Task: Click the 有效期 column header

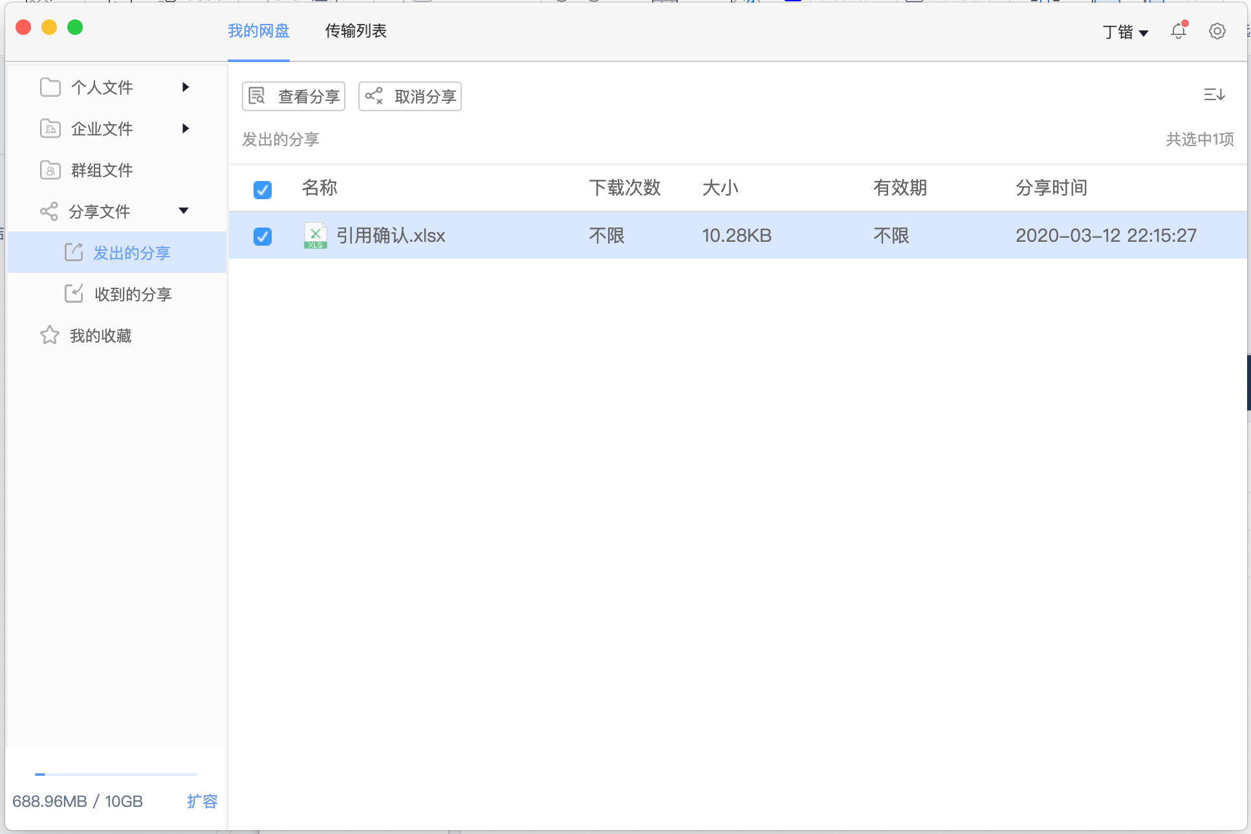Action: (900, 187)
